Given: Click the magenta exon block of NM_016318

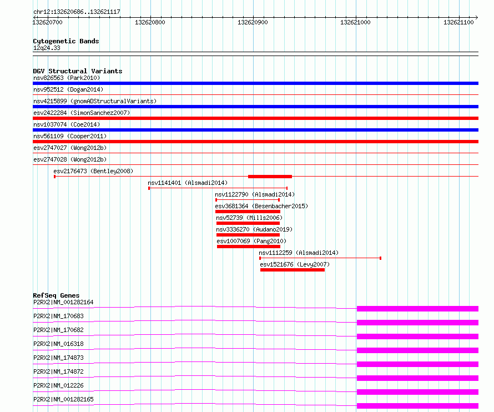Looking at the screenshot, I should 418,350.
